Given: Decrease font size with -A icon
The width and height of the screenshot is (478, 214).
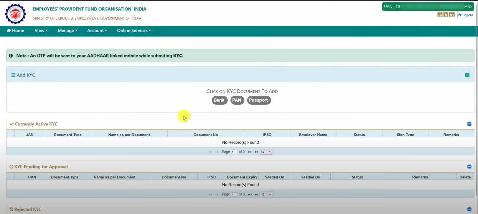Looking at the screenshot, I should [x=440, y=15].
